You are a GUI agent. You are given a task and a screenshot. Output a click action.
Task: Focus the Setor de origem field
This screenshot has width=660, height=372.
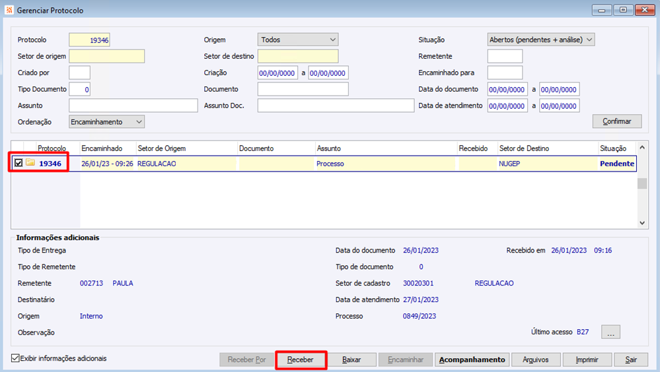pos(107,56)
